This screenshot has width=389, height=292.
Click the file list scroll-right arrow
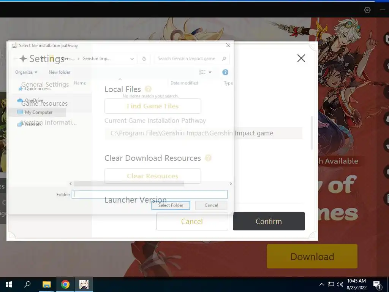(x=231, y=184)
